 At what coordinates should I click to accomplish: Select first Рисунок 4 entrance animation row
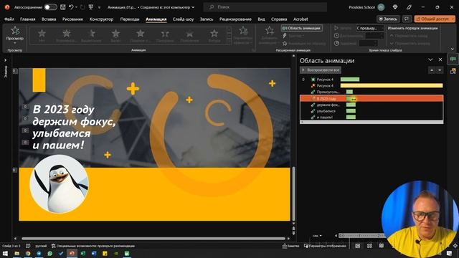[x=372, y=80]
